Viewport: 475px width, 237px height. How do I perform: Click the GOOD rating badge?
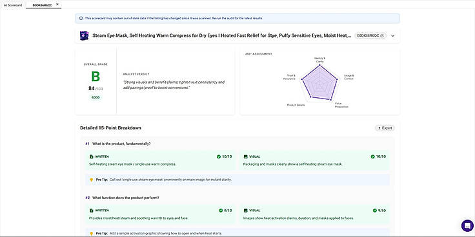click(x=96, y=97)
